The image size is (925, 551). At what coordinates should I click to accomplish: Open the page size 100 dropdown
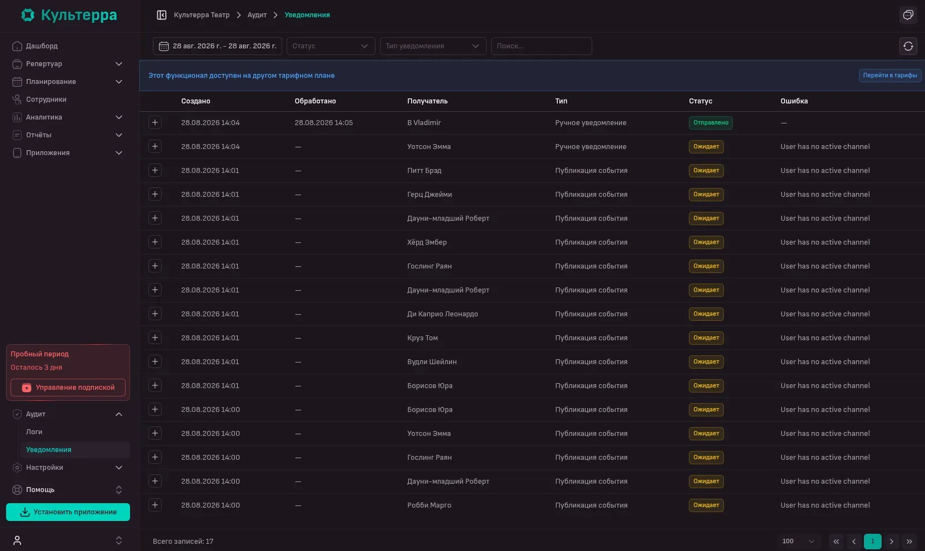pyautogui.click(x=798, y=541)
